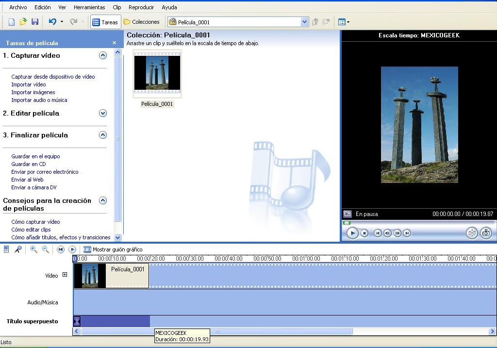
Task: Open the undo history dropdown arrow
Action: [62, 22]
